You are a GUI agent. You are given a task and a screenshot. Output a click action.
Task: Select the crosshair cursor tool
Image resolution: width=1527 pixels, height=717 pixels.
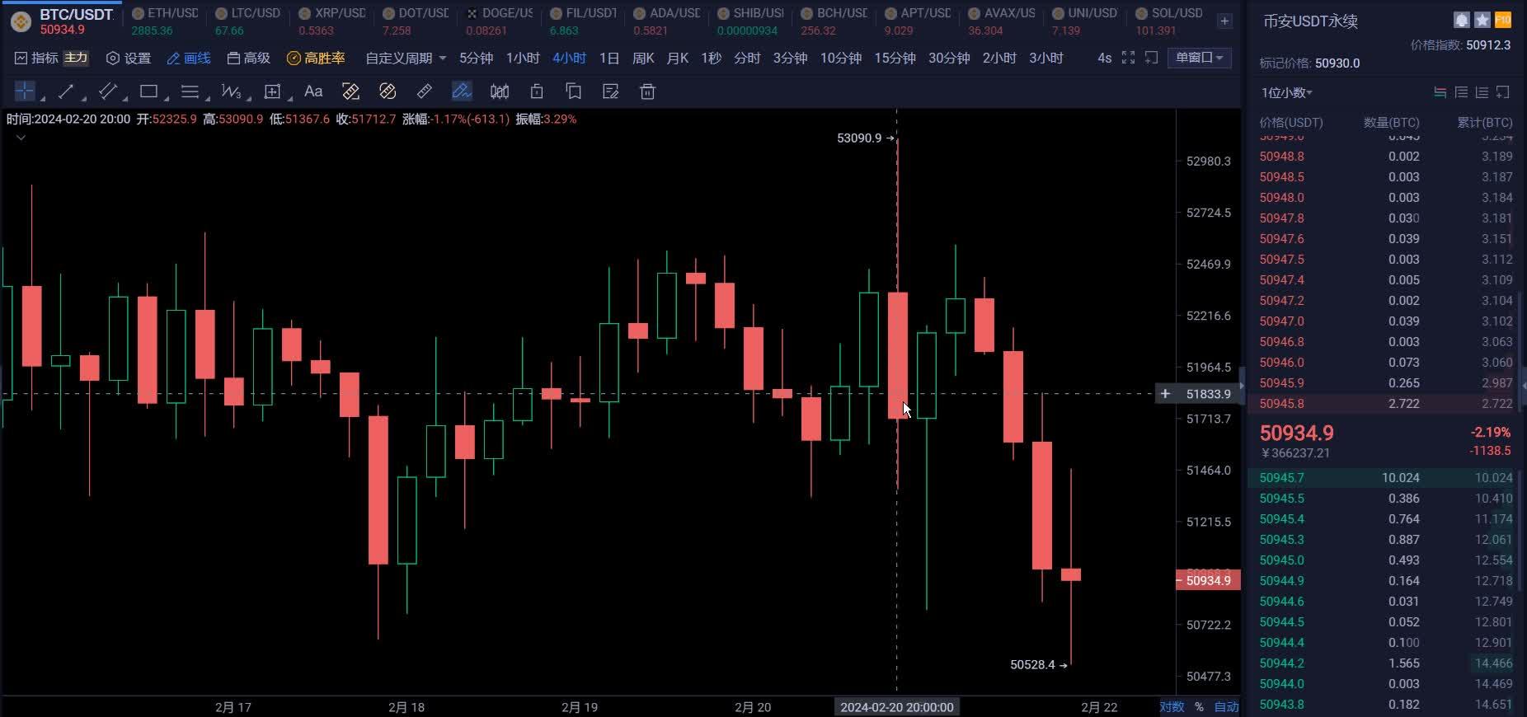pos(25,91)
